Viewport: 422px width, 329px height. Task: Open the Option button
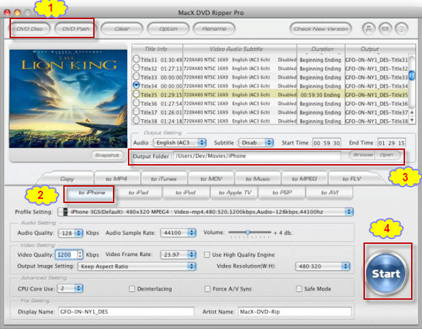(168, 29)
